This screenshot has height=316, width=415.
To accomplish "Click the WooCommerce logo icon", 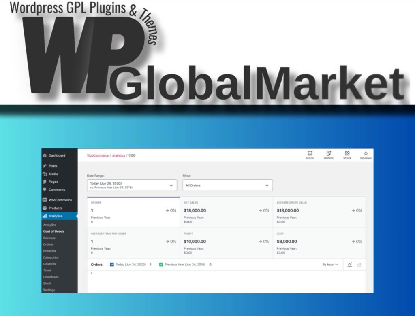I will tap(45, 200).
